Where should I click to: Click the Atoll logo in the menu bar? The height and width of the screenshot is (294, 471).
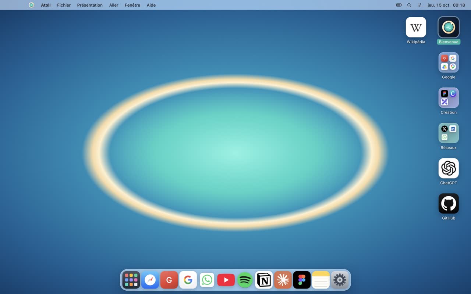[31, 5]
